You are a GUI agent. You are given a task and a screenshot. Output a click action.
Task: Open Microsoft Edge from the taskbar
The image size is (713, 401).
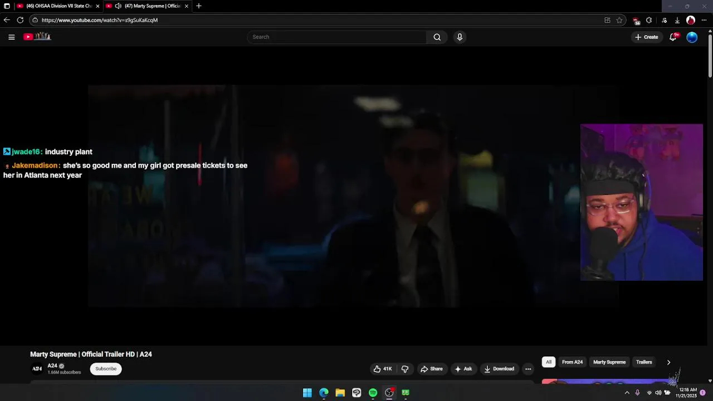tap(324, 393)
